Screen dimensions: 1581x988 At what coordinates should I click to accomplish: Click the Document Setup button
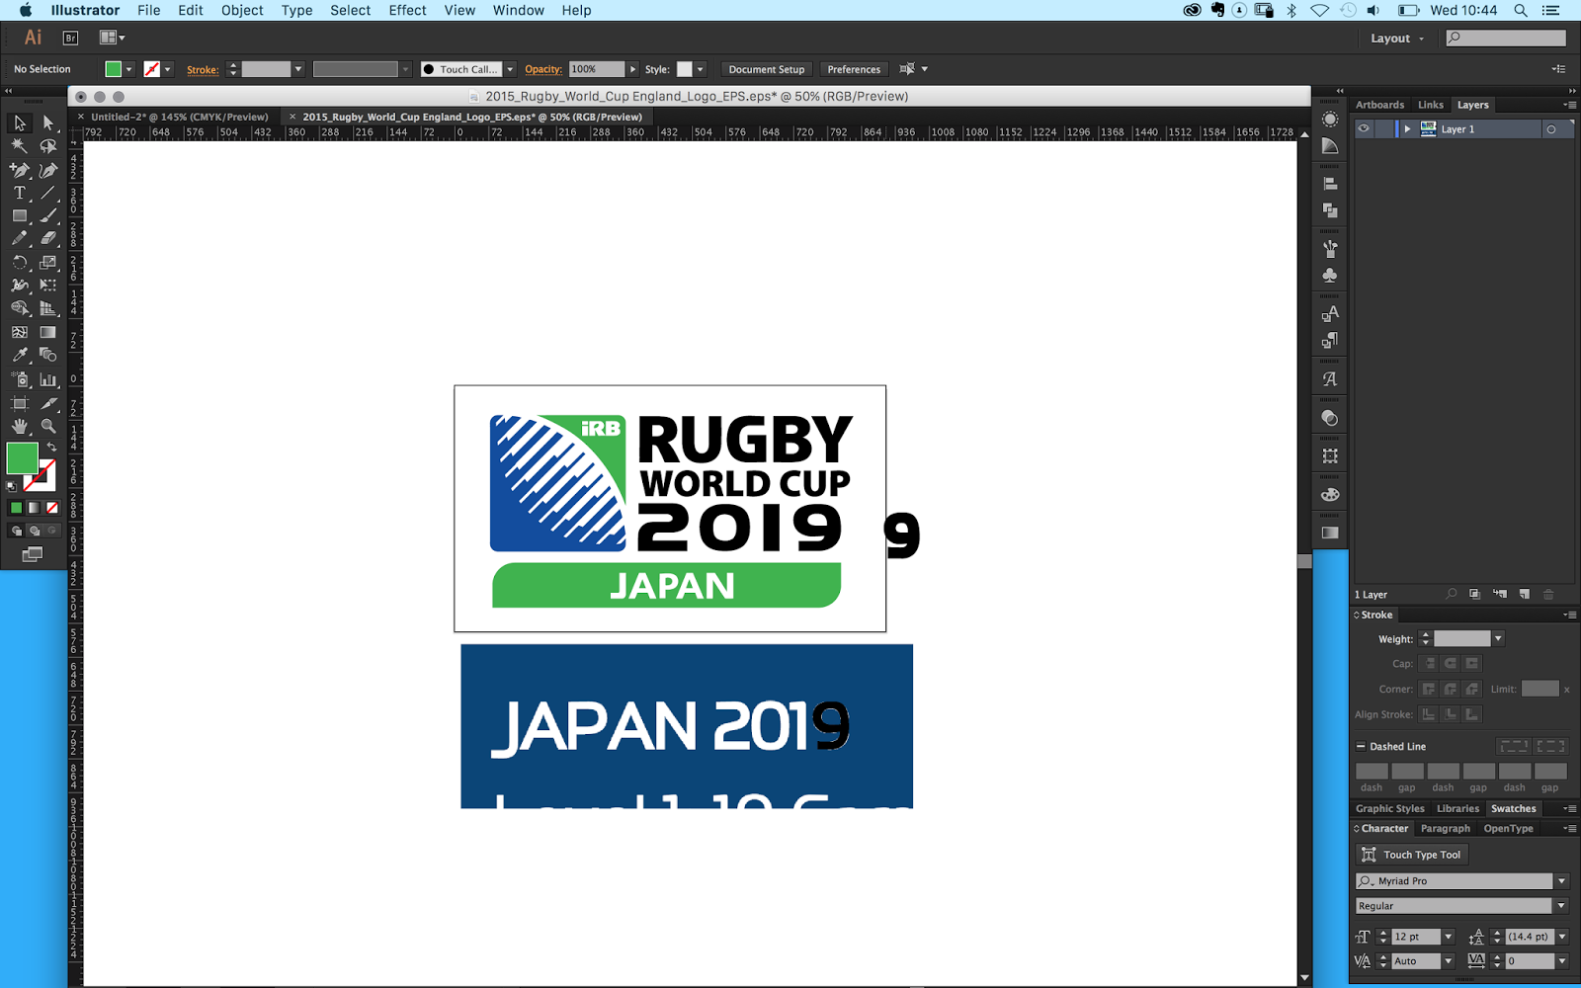(x=767, y=69)
